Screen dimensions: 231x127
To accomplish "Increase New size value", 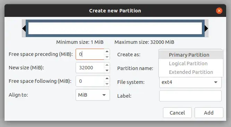I will pos(107,65).
